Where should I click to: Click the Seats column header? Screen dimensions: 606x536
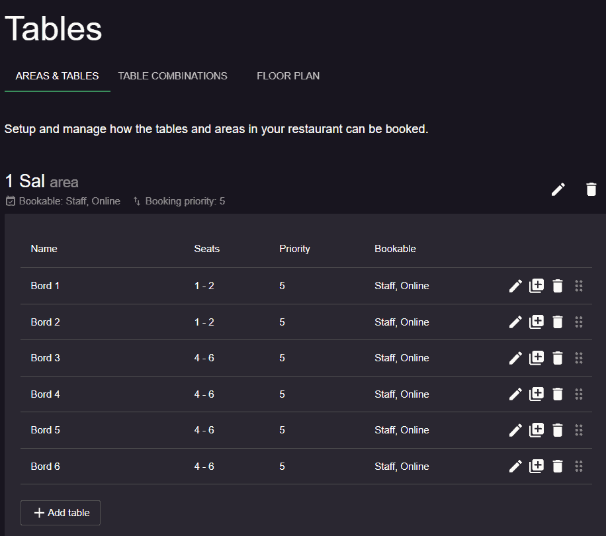click(x=207, y=249)
